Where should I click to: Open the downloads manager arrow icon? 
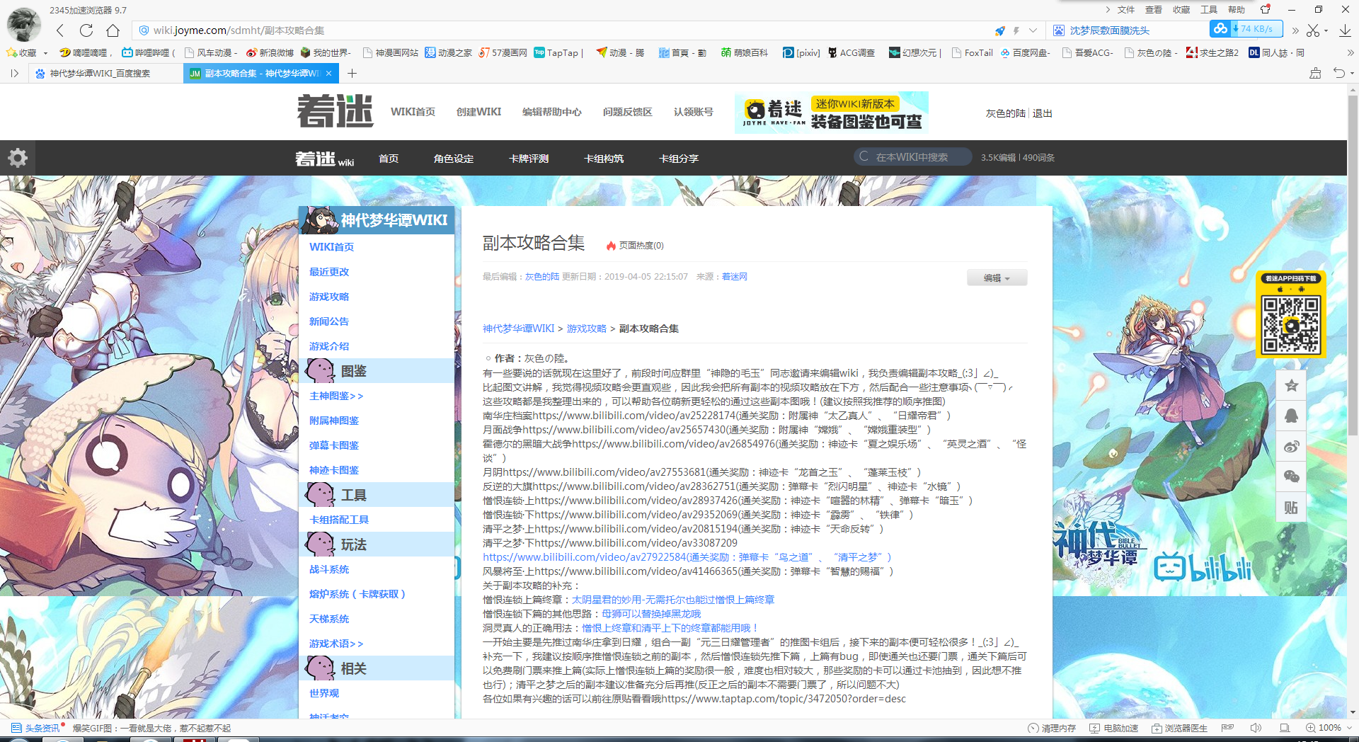point(1345,30)
